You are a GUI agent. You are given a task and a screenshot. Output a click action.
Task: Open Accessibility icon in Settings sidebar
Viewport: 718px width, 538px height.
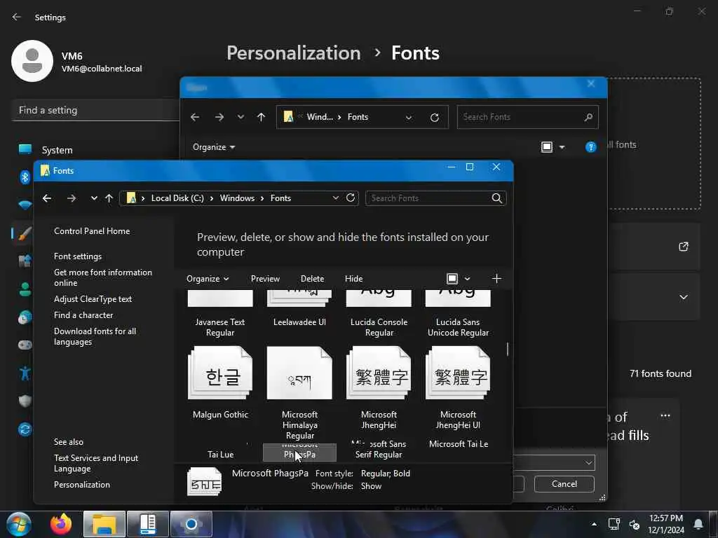(25, 373)
